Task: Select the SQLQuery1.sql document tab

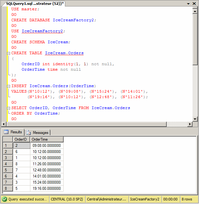Action: click(35, 4)
